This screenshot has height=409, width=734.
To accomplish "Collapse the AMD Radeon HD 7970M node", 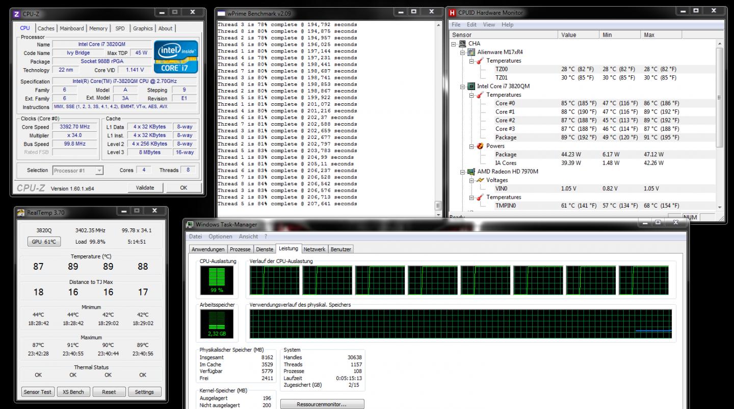I will [x=463, y=172].
